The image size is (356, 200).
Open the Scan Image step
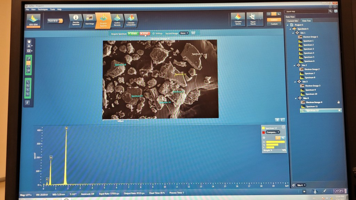pyautogui.click(x=89, y=20)
